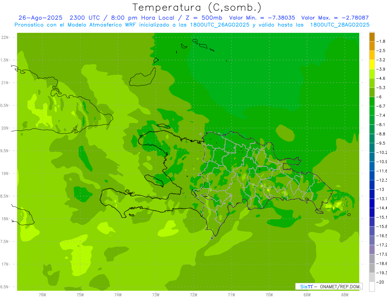Click the '74W' longitude label

pos(118,295)
